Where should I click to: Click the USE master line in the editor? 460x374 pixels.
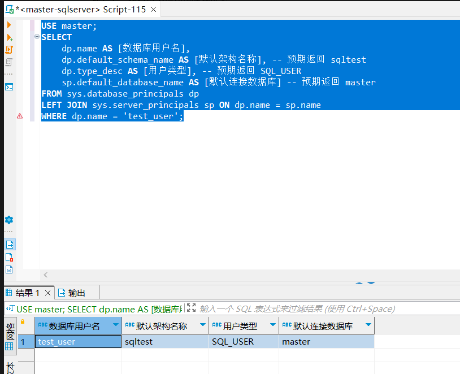[x=69, y=26]
